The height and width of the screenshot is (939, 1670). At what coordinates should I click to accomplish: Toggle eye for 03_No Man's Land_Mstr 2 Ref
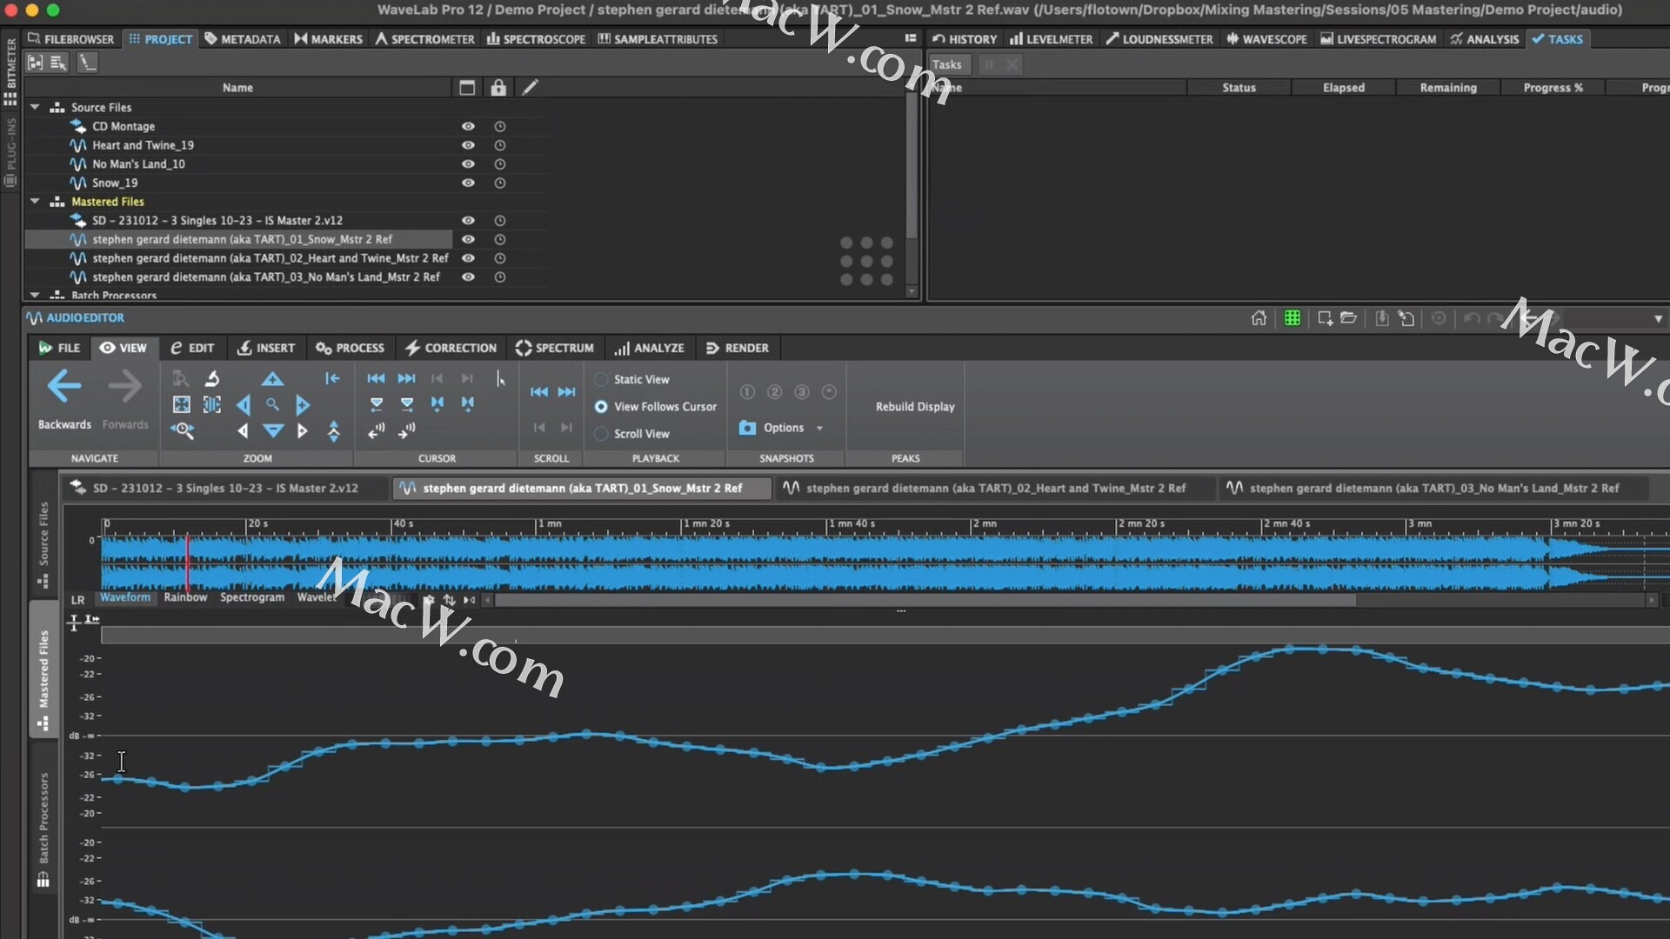(468, 277)
